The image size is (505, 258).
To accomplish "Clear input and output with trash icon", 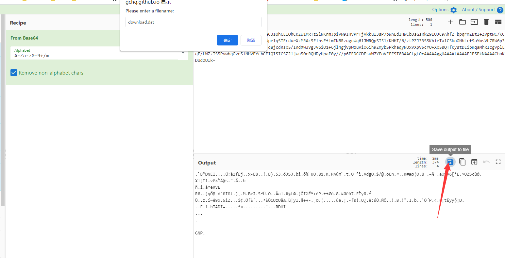I will coord(486,22).
